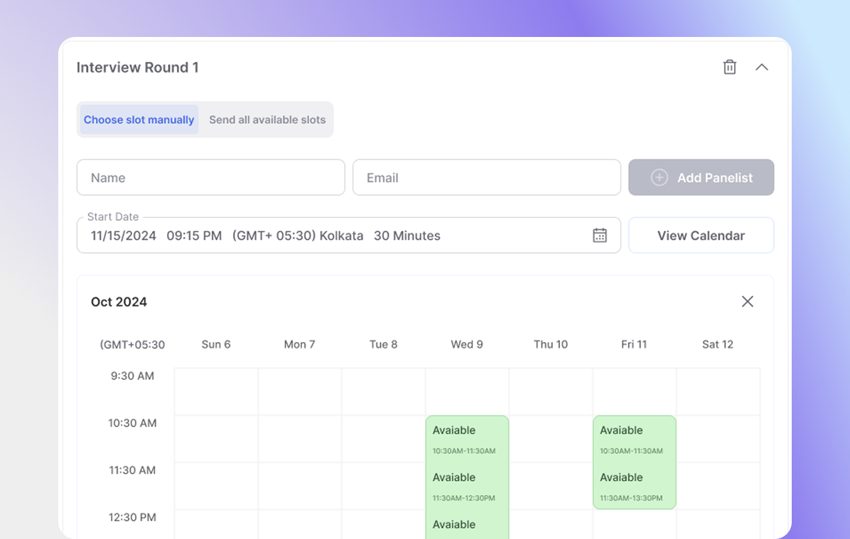
Task: Focus the Email input field
Action: click(x=487, y=177)
